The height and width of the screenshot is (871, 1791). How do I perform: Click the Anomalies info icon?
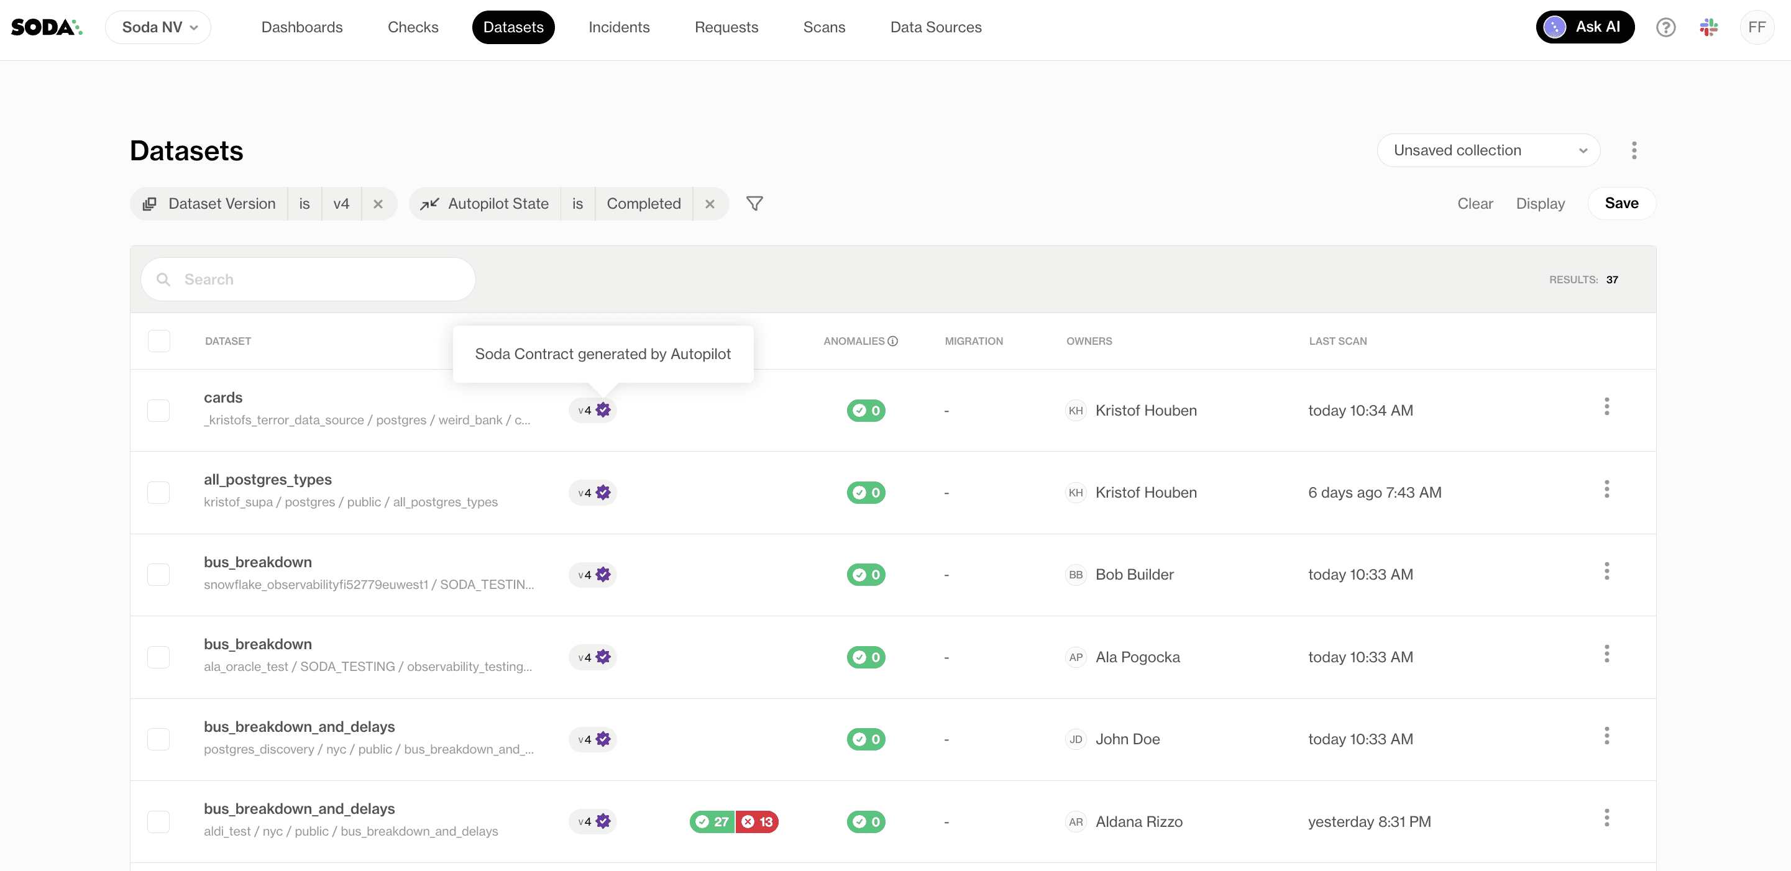coord(893,341)
